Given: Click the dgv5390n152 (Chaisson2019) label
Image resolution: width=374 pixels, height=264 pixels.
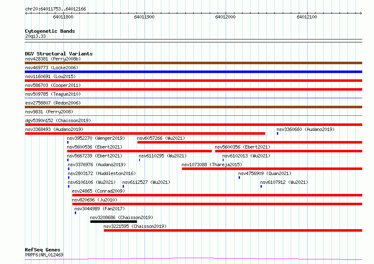Looking at the screenshot, I should point(58,120).
